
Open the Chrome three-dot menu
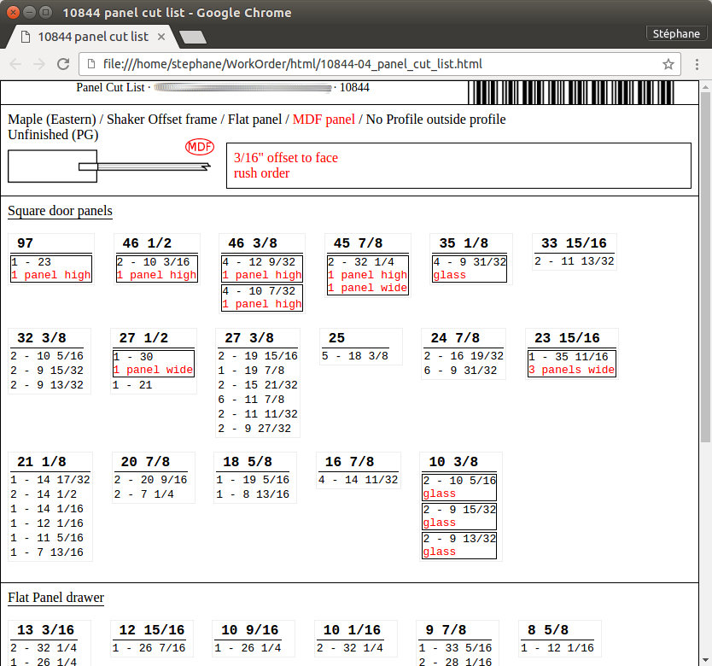(695, 64)
